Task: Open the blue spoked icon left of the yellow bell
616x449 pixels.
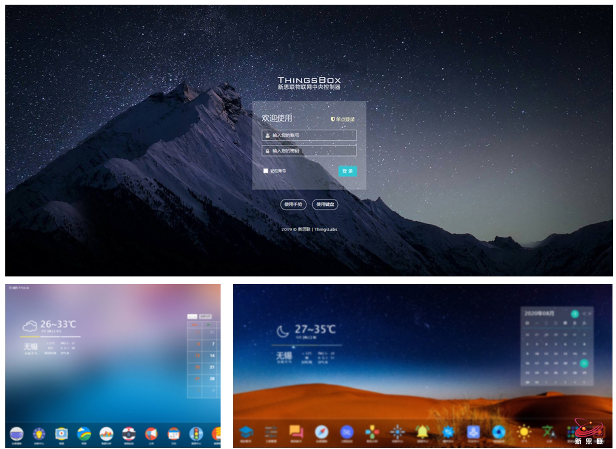Action: [397, 432]
